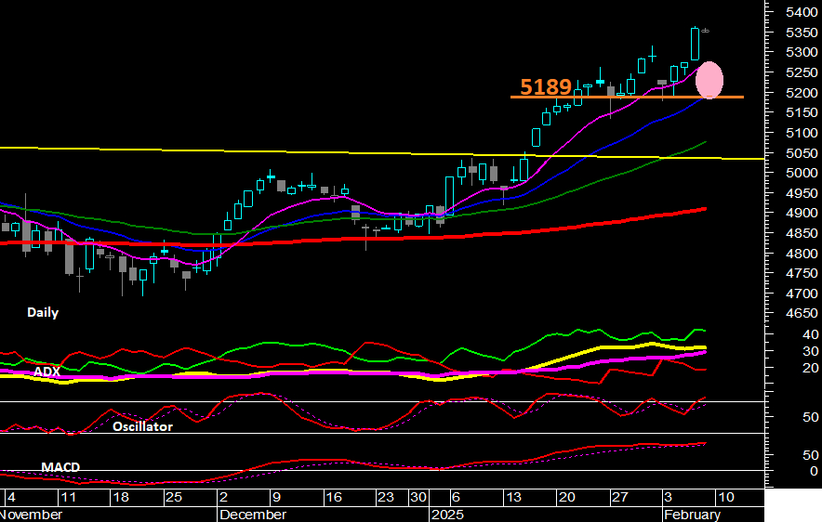Click the 5250 price axis value
822x522 pixels.
click(x=802, y=72)
